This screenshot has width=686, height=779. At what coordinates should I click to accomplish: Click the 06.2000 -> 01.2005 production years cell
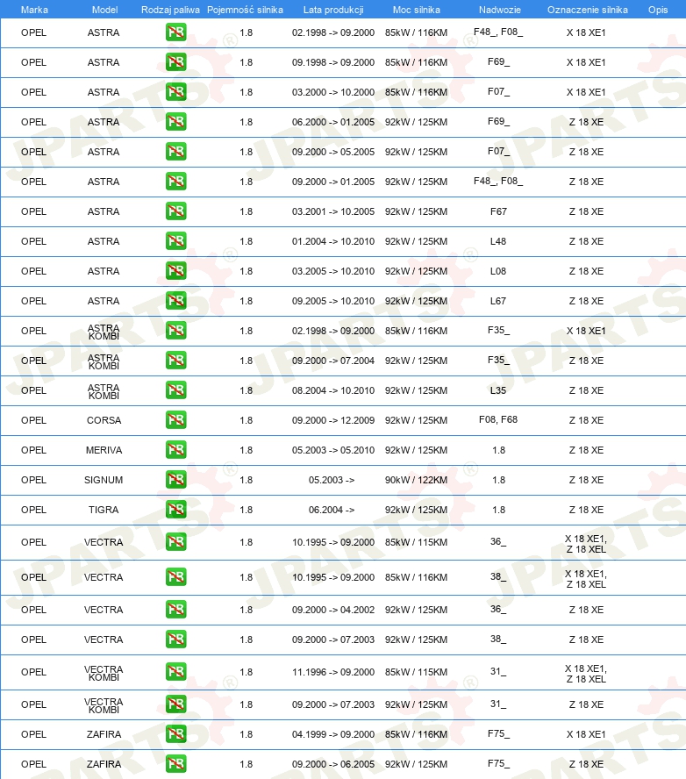pyautogui.click(x=333, y=122)
